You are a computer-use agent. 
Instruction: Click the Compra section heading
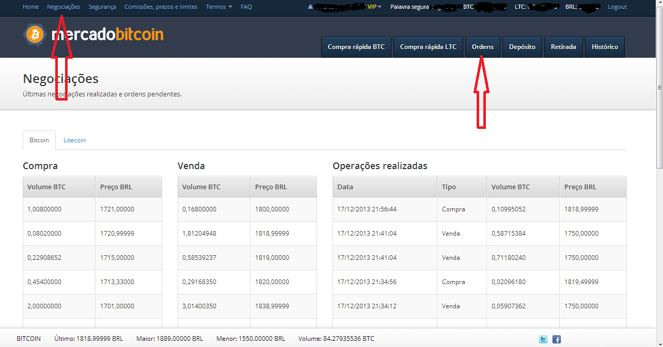click(x=40, y=166)
